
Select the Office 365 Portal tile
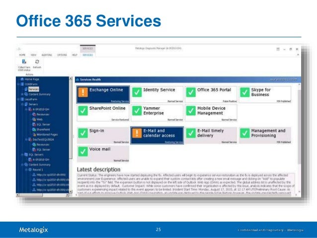(211, 94)
